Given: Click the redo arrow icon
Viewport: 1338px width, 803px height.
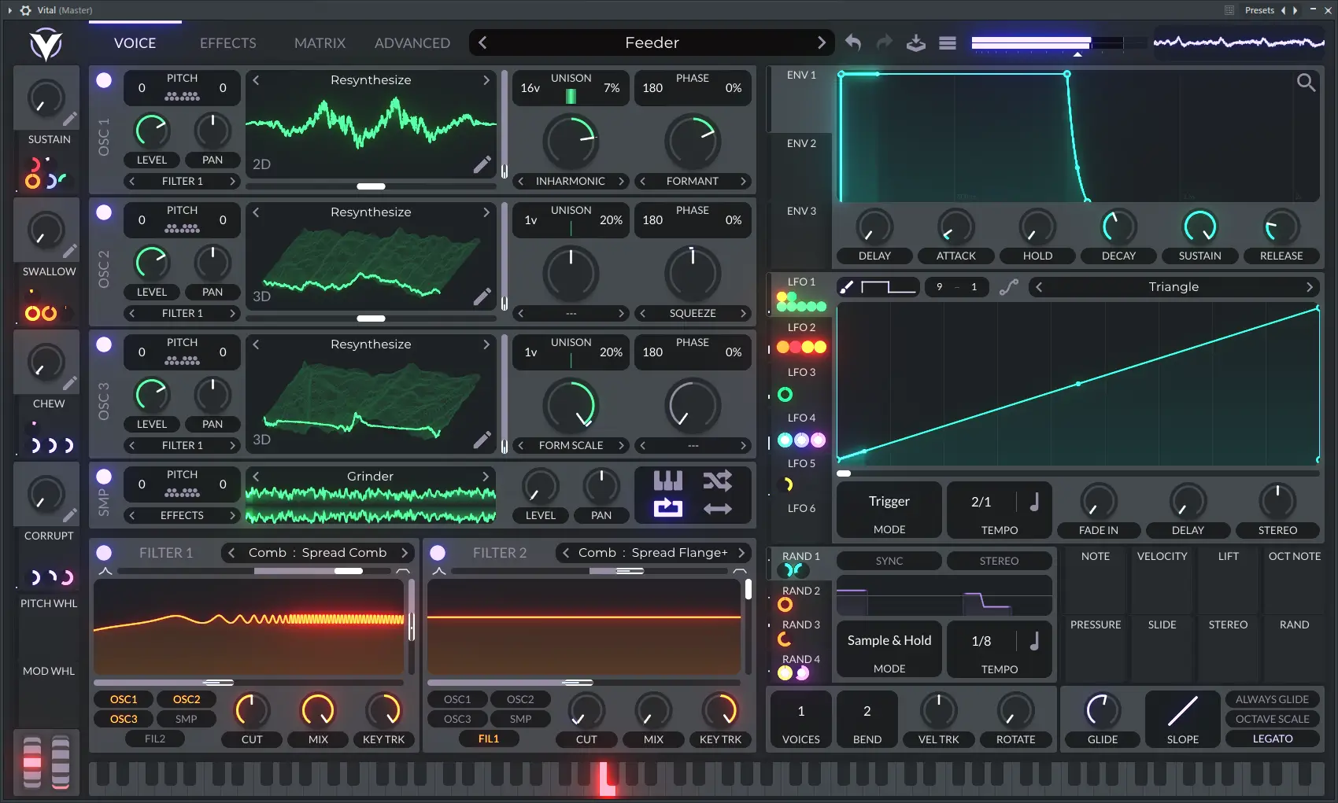Looking at the screenshot, I should click(x=885, y=42).
